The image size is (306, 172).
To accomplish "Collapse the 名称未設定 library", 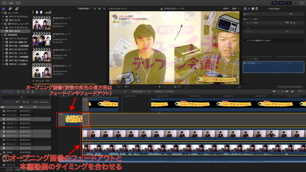I will [2, 35].
